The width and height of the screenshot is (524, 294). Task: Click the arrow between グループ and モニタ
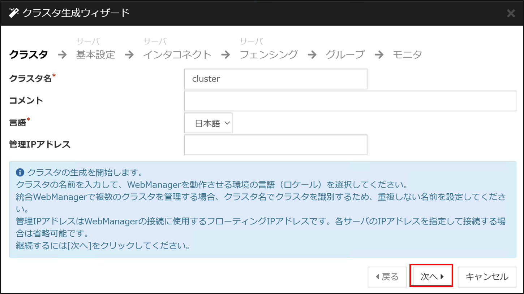point(379,55)
